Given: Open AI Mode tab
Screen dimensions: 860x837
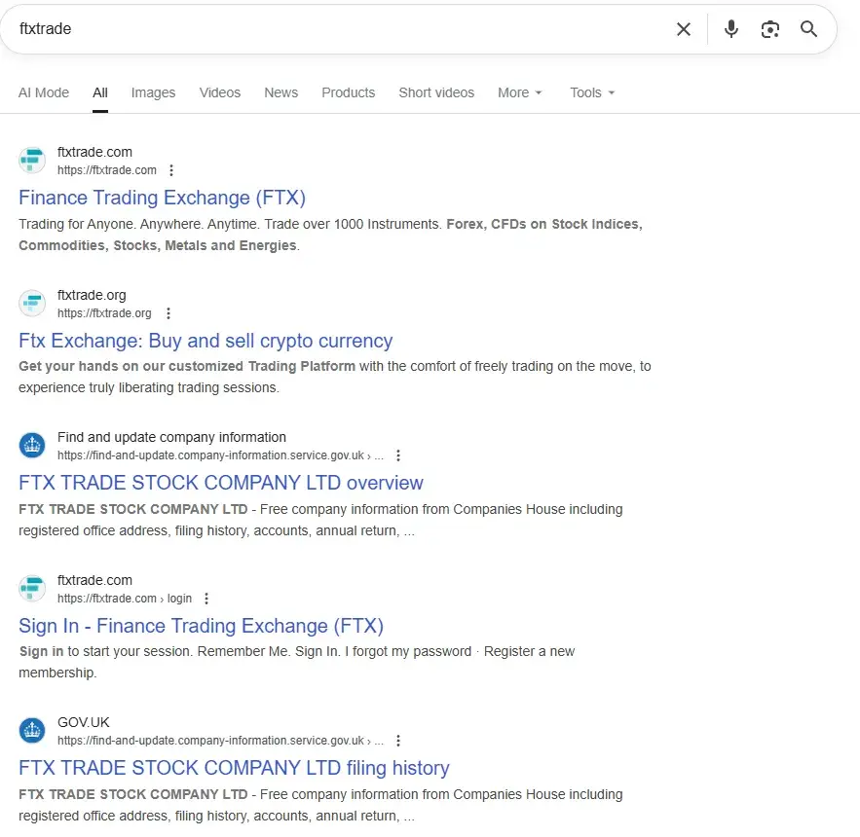Looking at the screenshot, I should 44,92.
